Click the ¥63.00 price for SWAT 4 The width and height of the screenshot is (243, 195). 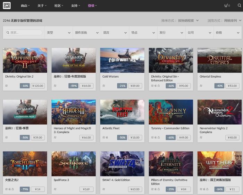pos(135,189)
